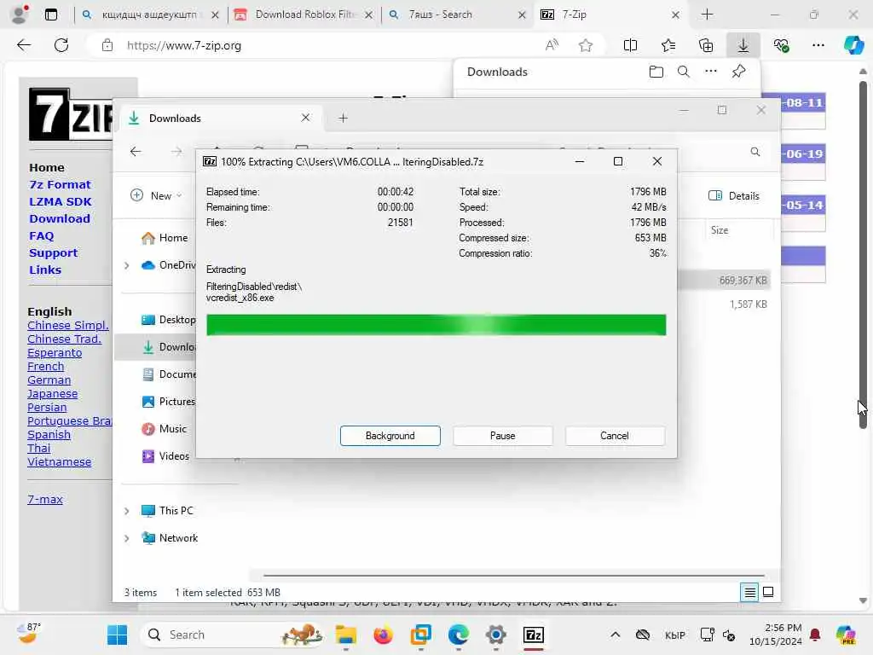This screenshot has width=873, height=655.
Task: Launch Firefox from taskbar
Action: tap(383, 635)
